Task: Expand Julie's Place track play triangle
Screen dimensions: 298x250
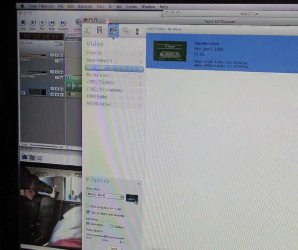Action: pyautogui.click(x=23, y=93)
